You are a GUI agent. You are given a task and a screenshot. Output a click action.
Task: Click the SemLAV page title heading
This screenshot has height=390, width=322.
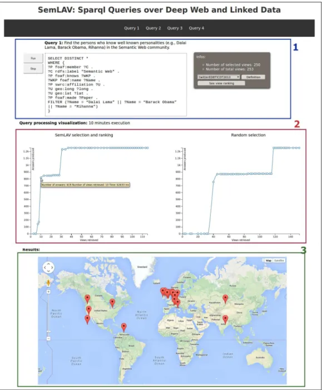click(x=159, y=10)
